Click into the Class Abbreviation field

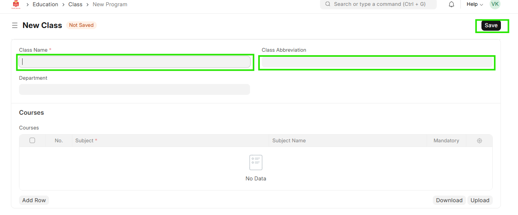click(377, 62)
